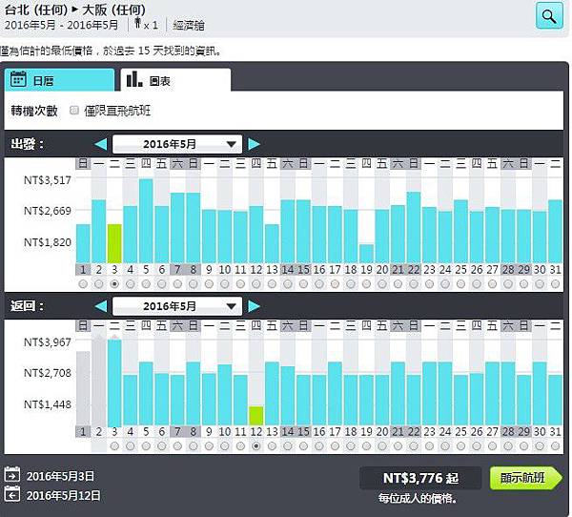The image size is (572, 517).
Task: Open the calendar view tab 日曆
Action: click(x=59, y=80)
